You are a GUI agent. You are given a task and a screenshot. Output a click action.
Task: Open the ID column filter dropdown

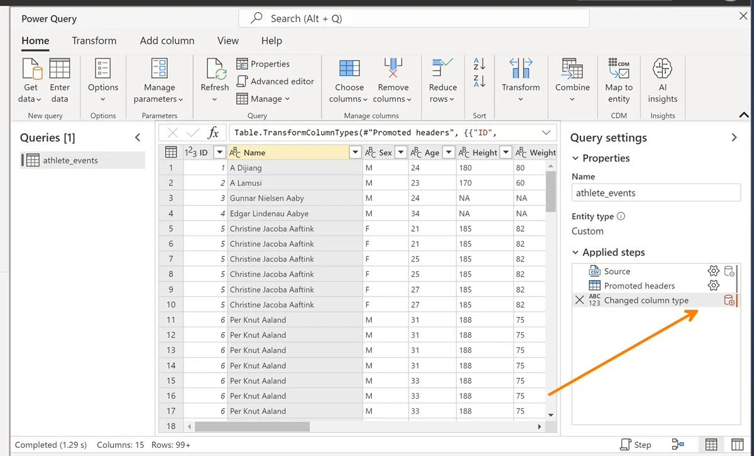pos(219,152)
